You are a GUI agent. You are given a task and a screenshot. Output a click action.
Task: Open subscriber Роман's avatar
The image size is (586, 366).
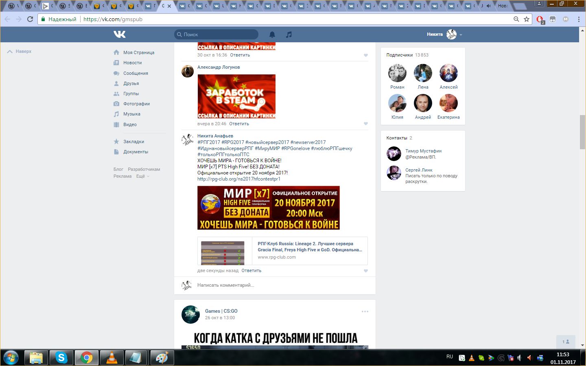397,73
